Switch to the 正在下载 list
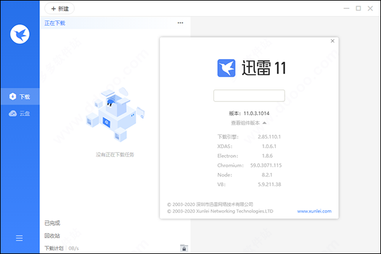The width and height of the screenshot is (381, 254). click(55, 23)
